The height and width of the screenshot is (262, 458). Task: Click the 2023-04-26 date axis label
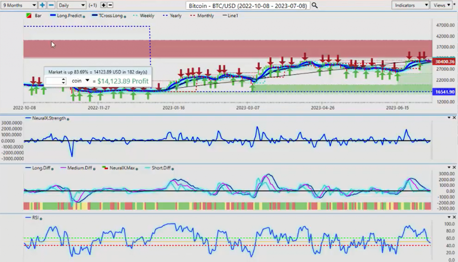[322, 108]
